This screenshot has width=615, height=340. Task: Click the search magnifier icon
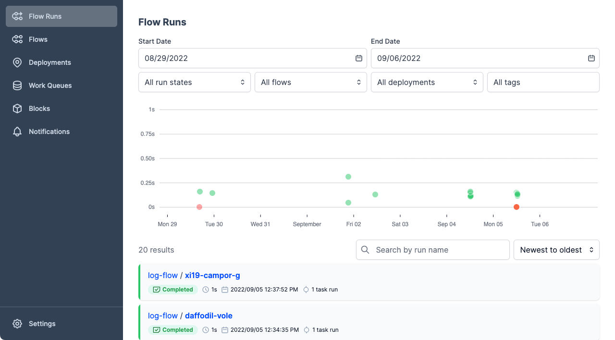[365, 250]
